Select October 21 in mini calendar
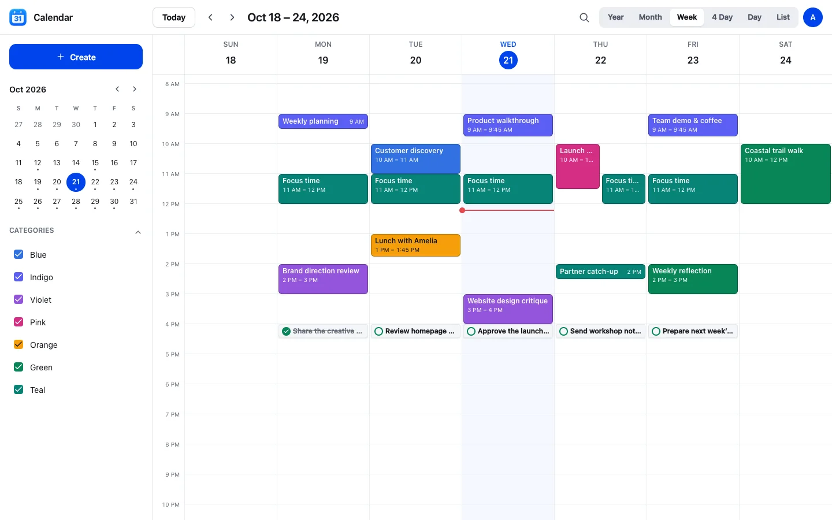The image size is (832, 520). click(x=76, y=182)
